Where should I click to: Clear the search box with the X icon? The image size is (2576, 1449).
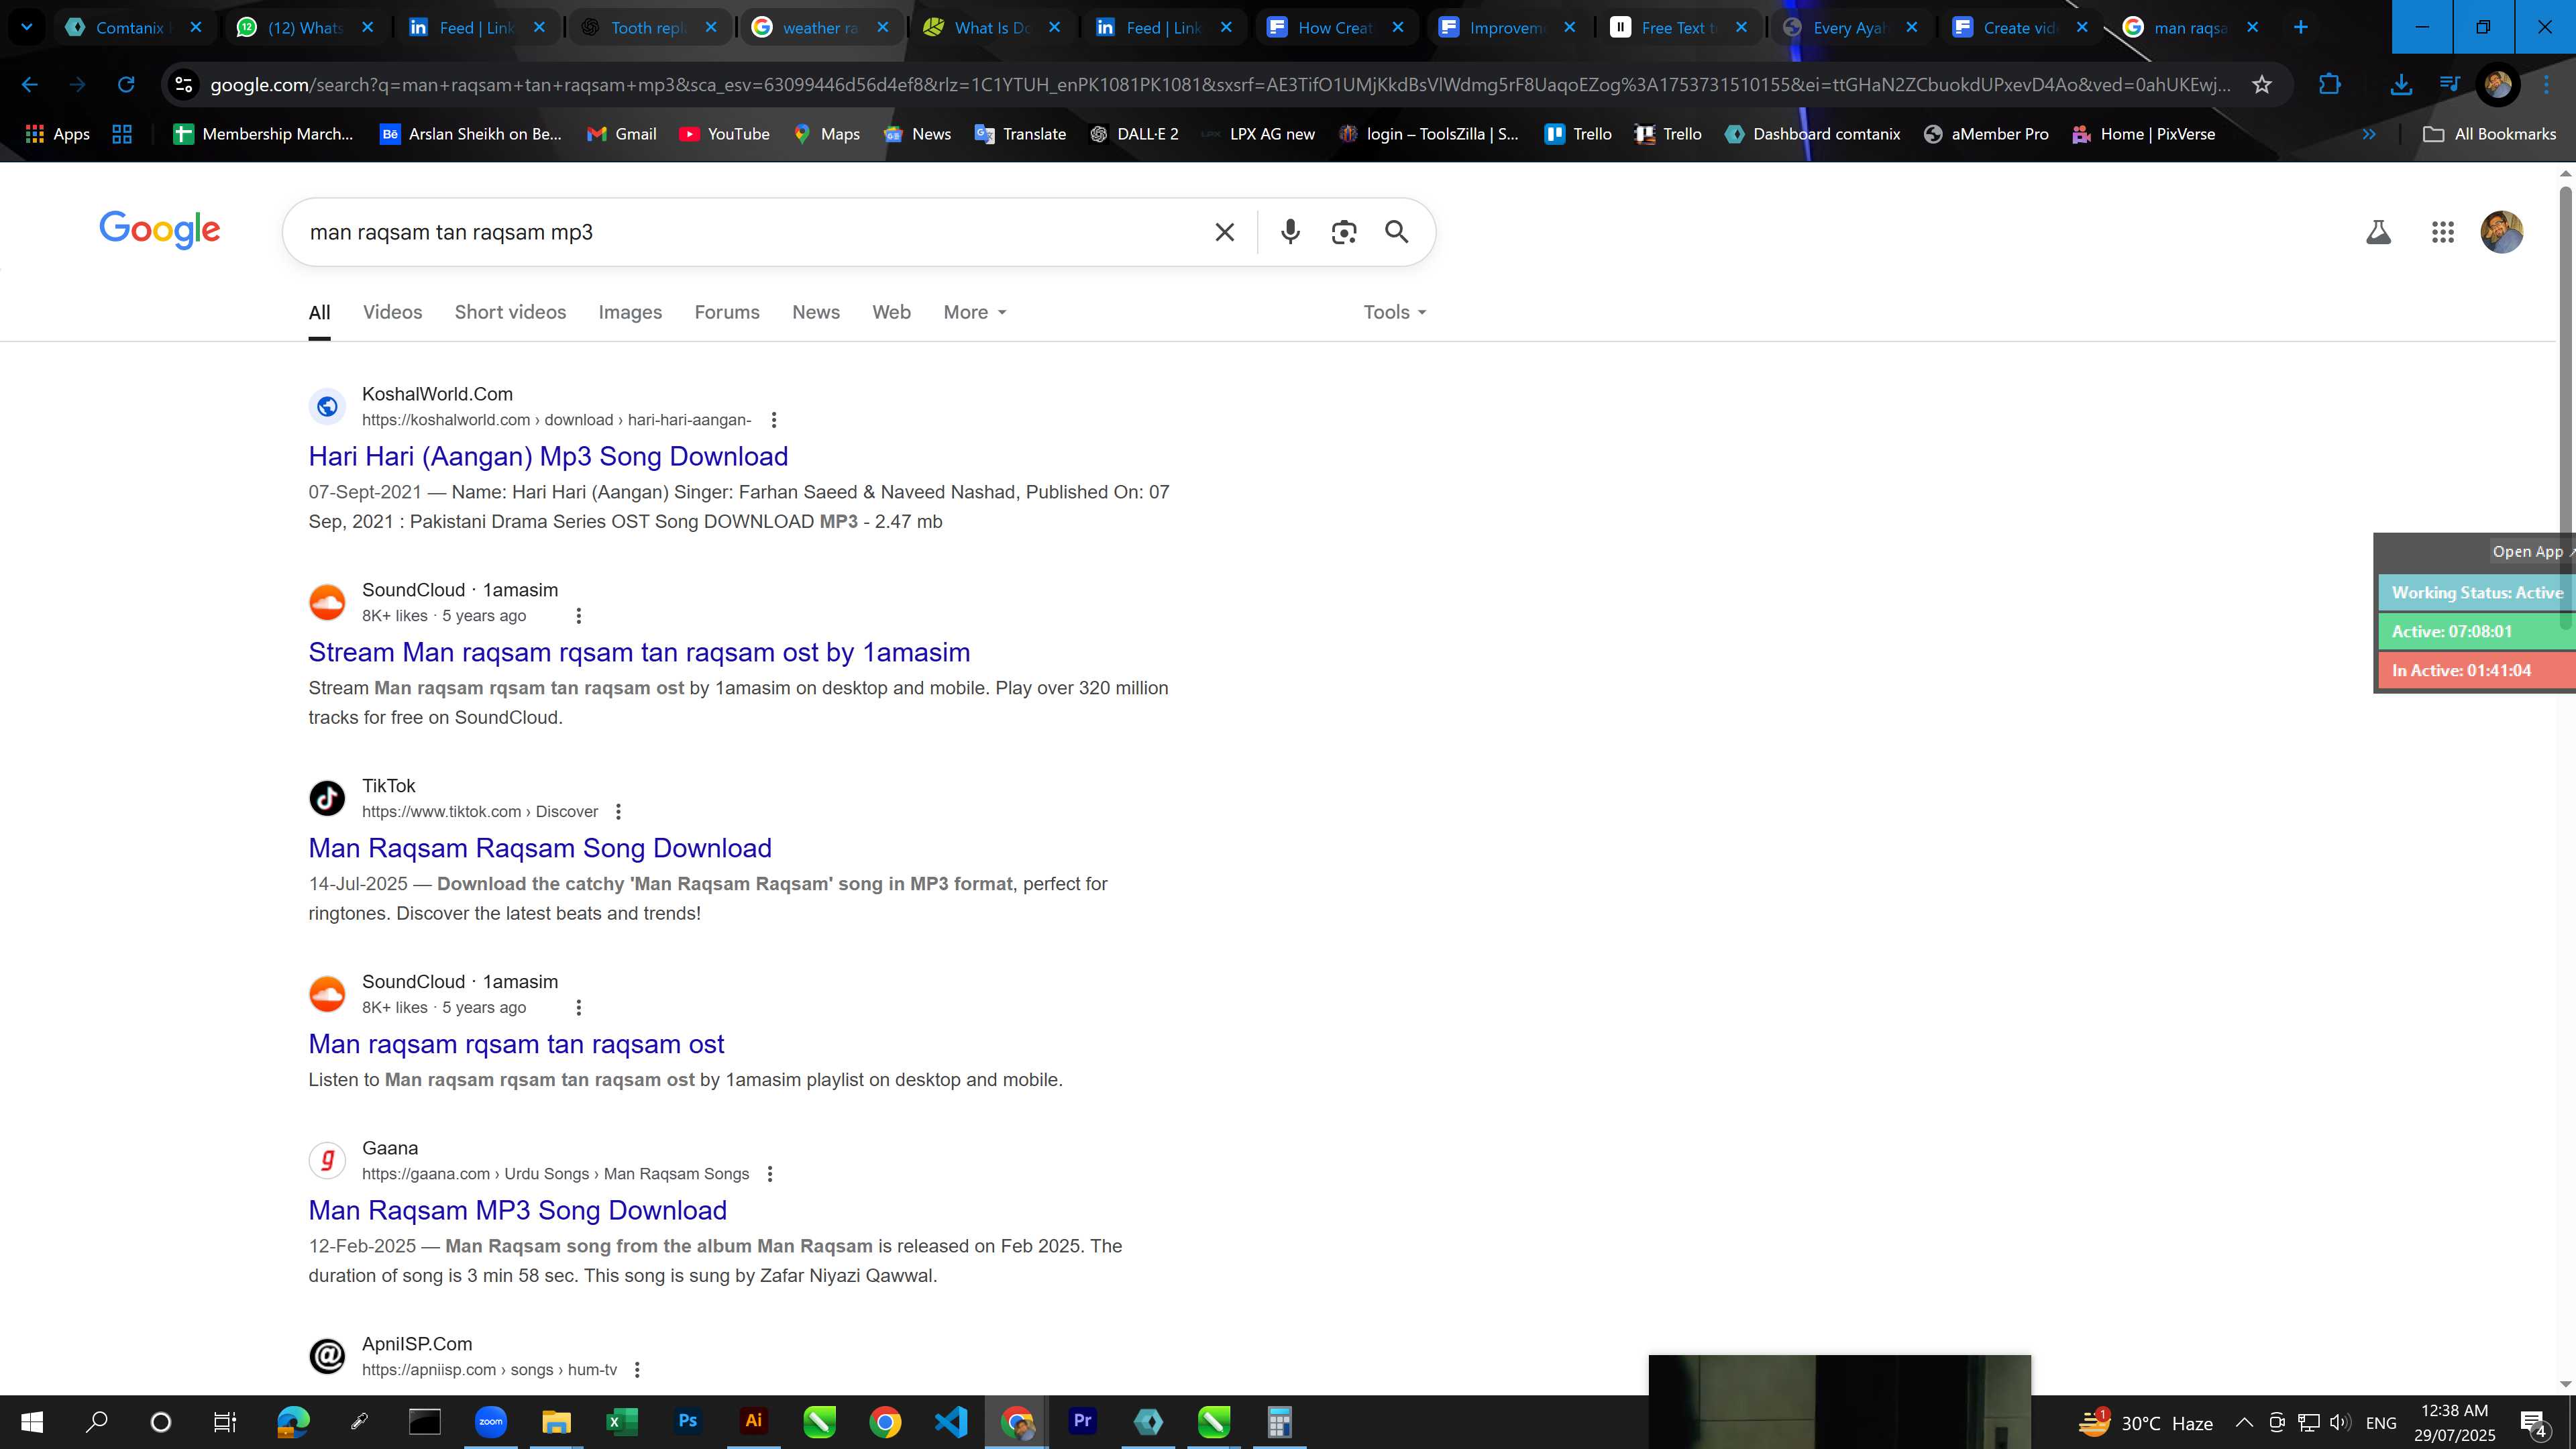point(1224,232)
